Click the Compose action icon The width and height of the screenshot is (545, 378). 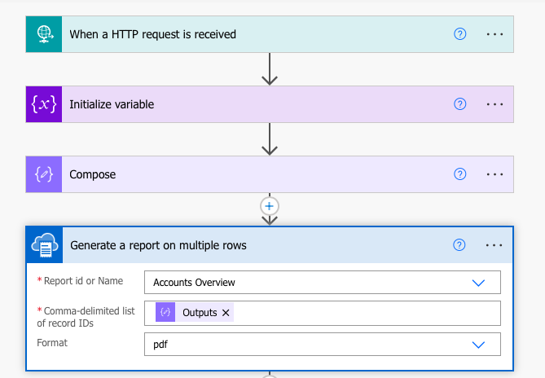click(x=44, y=174)
